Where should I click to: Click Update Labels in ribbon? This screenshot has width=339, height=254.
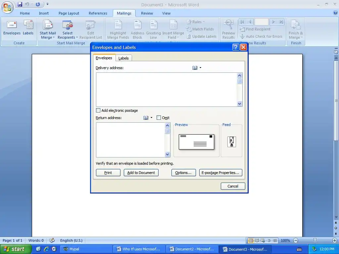tap(202, 36)
